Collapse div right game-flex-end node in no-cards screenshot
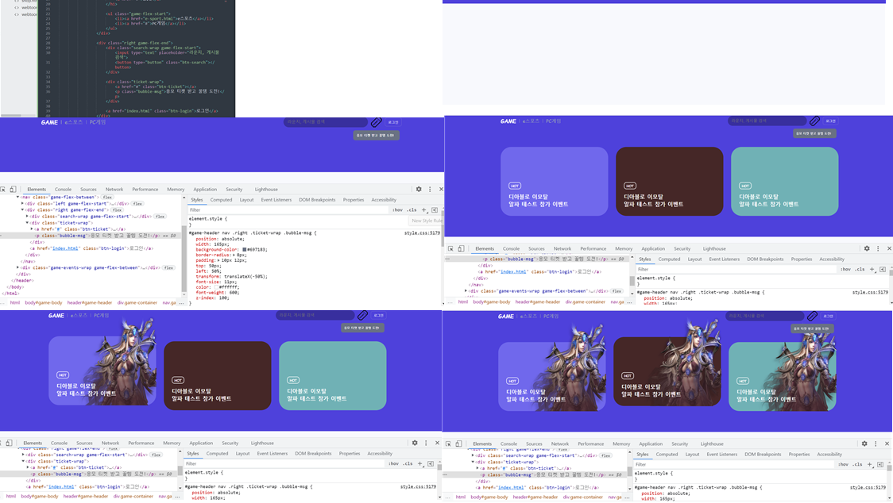Image resolution: width=893 pixels, height=503 pixels. click(x=23, y=209)
